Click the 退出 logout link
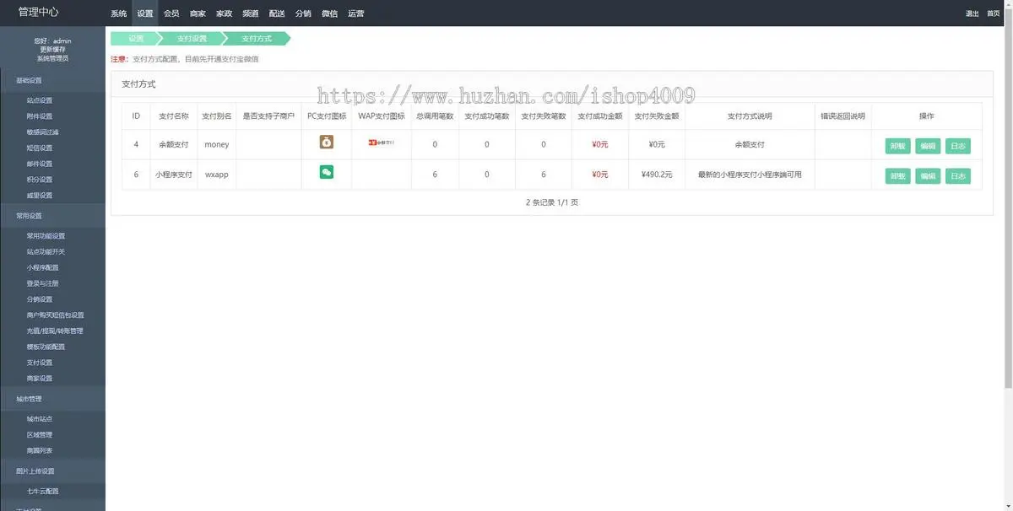1013x511 pixels. coord(972,13)
